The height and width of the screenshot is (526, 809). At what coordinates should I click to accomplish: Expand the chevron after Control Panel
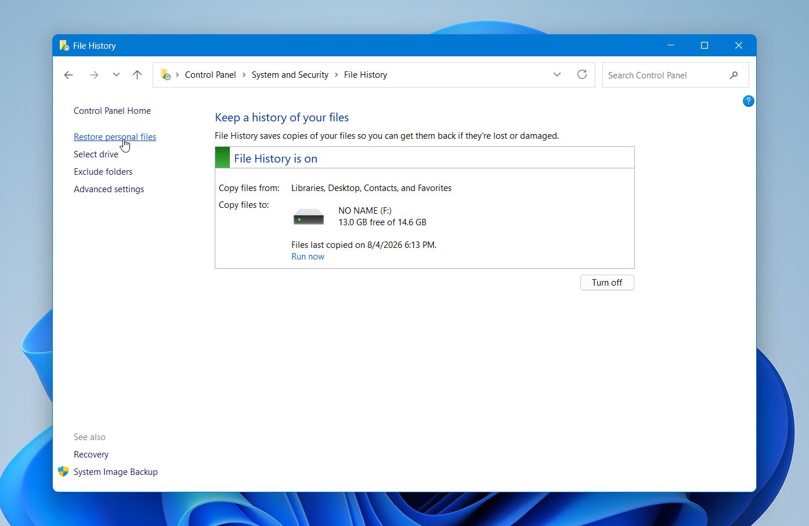(x=244, y=75)
